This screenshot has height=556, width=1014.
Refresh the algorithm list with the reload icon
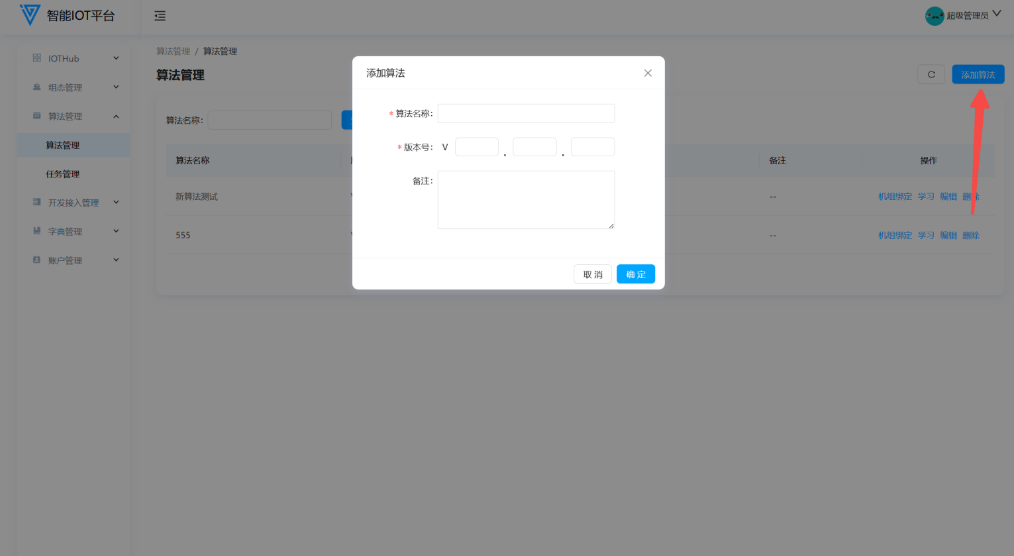(x=931, y=74)
